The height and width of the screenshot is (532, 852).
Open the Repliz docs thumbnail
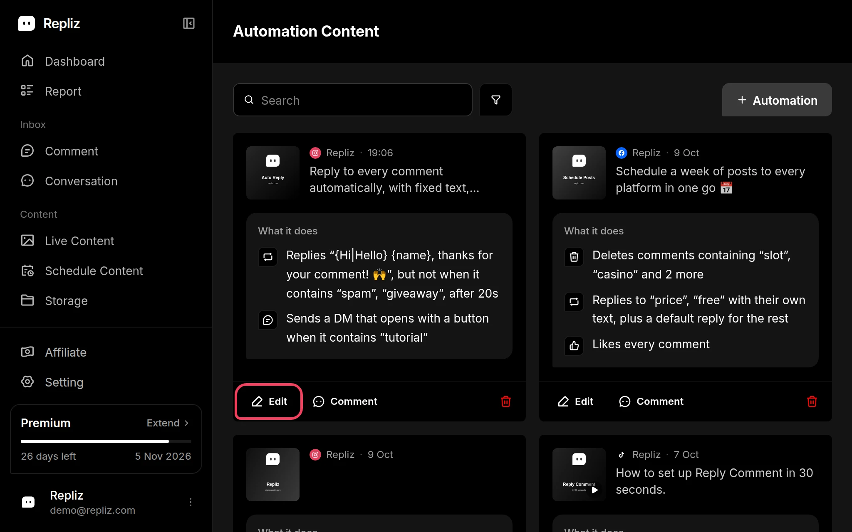[x=273, y=475]
